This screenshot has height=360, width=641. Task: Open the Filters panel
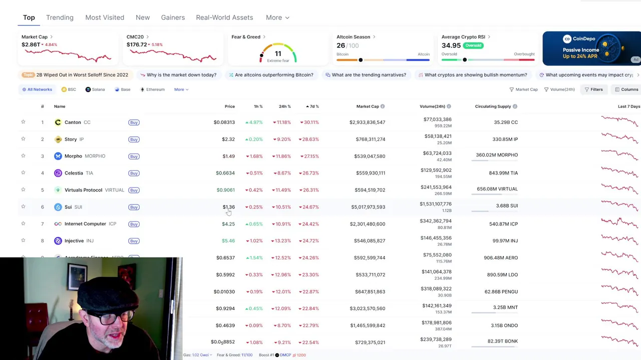(593, 89)
